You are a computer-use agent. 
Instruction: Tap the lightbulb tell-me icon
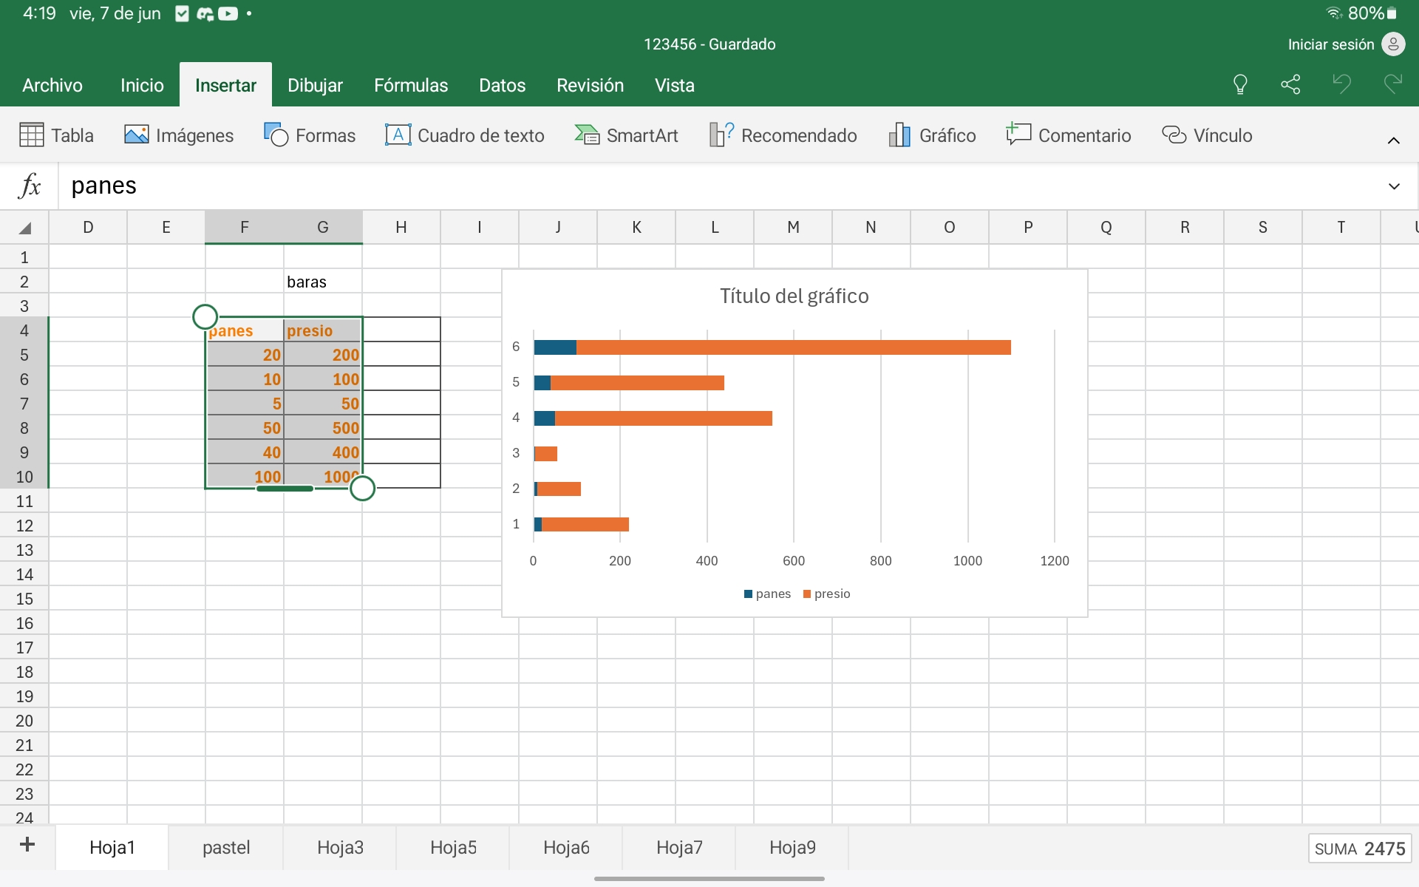pyautogui.click(x=1240, y=84)
